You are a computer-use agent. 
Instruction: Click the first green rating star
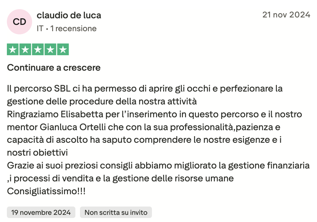[x=13, y=49]
